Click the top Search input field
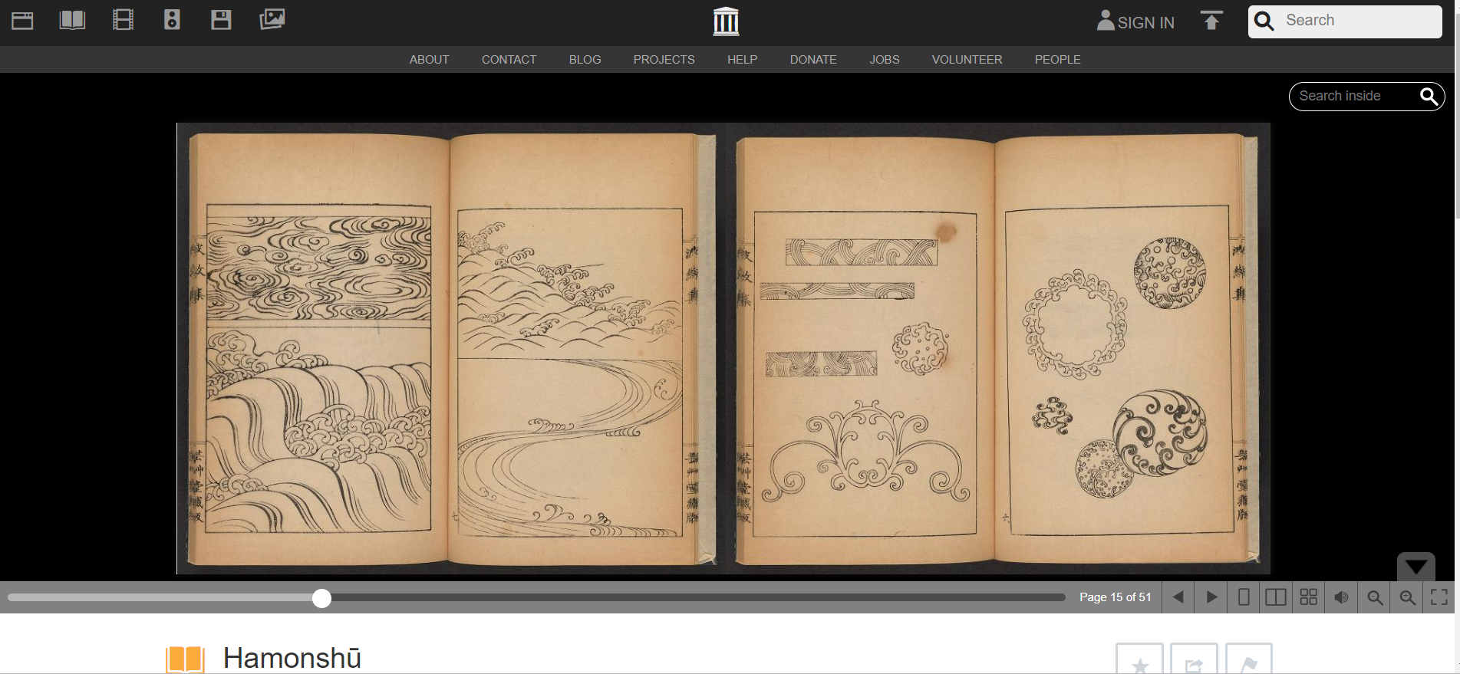Screen dimensions: 1460x674 click(x=1345, y=21)
